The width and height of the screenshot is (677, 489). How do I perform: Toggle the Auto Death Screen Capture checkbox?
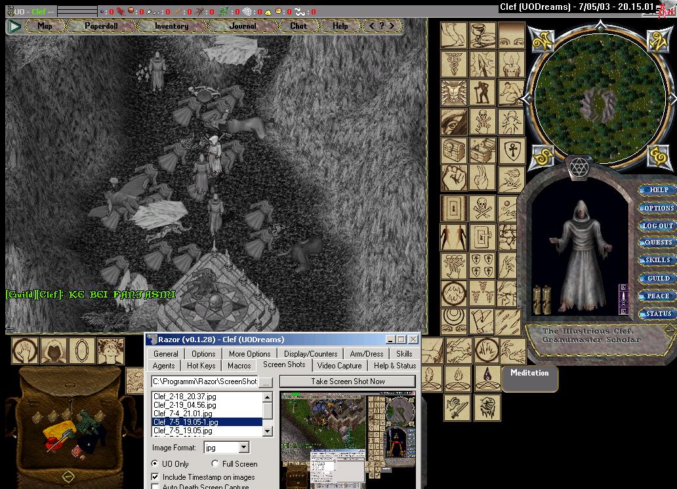[155, 486]
